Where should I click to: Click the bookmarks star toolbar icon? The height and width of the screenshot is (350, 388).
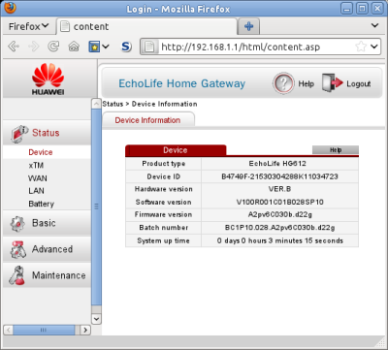click(94, 47)
